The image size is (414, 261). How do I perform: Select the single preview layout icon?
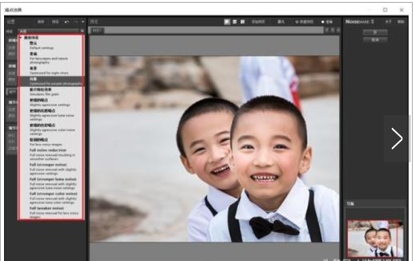[227, 22]
